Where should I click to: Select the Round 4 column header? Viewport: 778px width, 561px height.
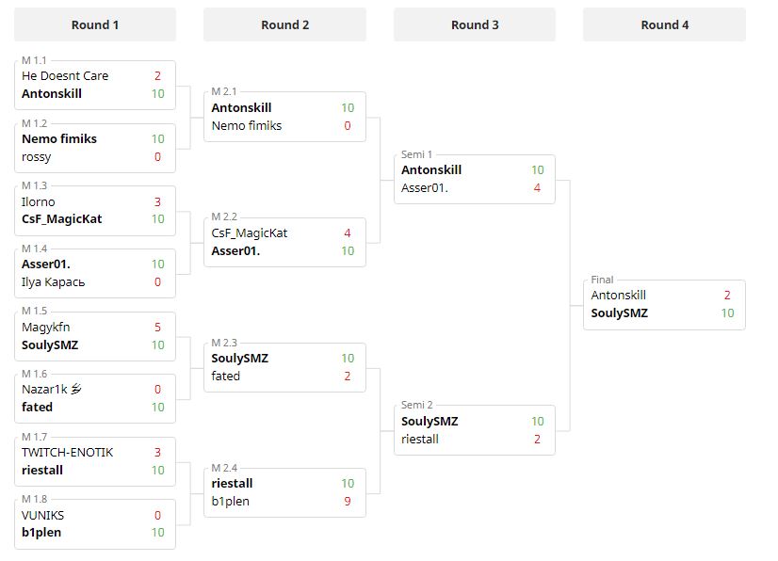pyautogui.click(x=664, y=25)
